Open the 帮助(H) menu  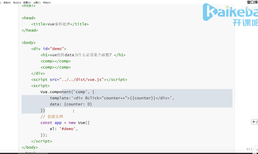click(x=47, y=3)
